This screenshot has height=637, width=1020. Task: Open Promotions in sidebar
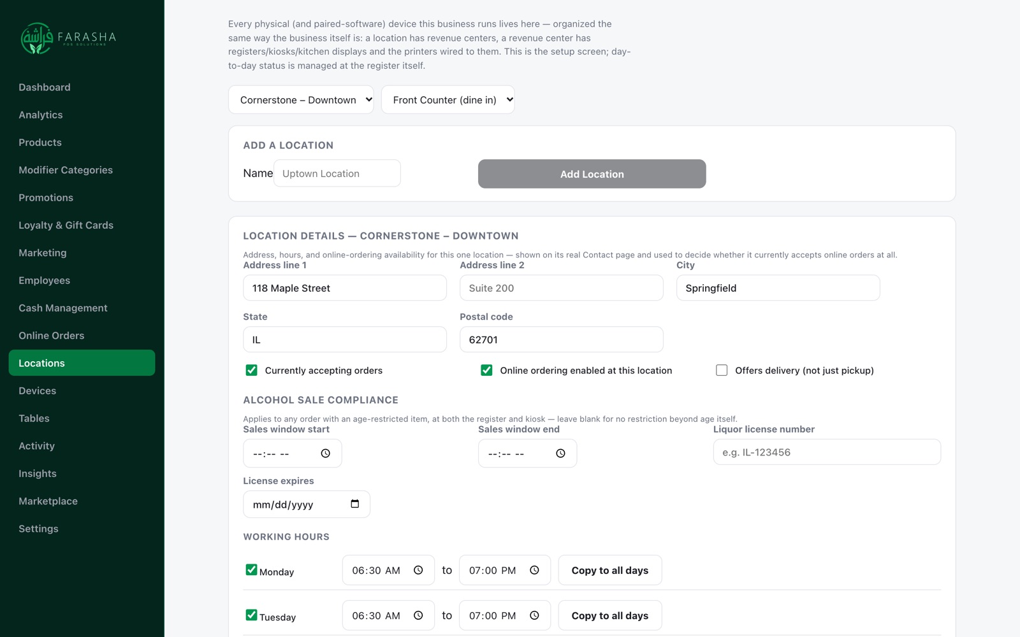[82, 197]
